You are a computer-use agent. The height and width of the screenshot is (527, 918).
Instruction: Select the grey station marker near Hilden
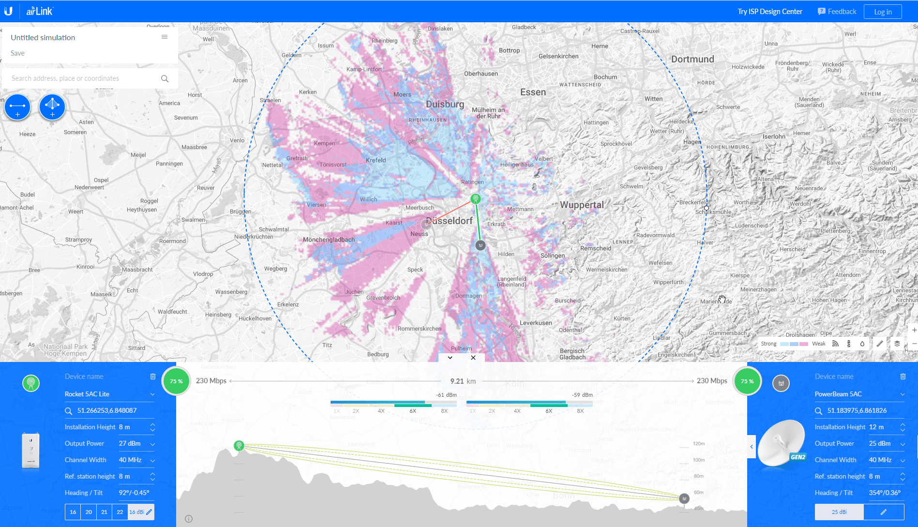point(480,245)
